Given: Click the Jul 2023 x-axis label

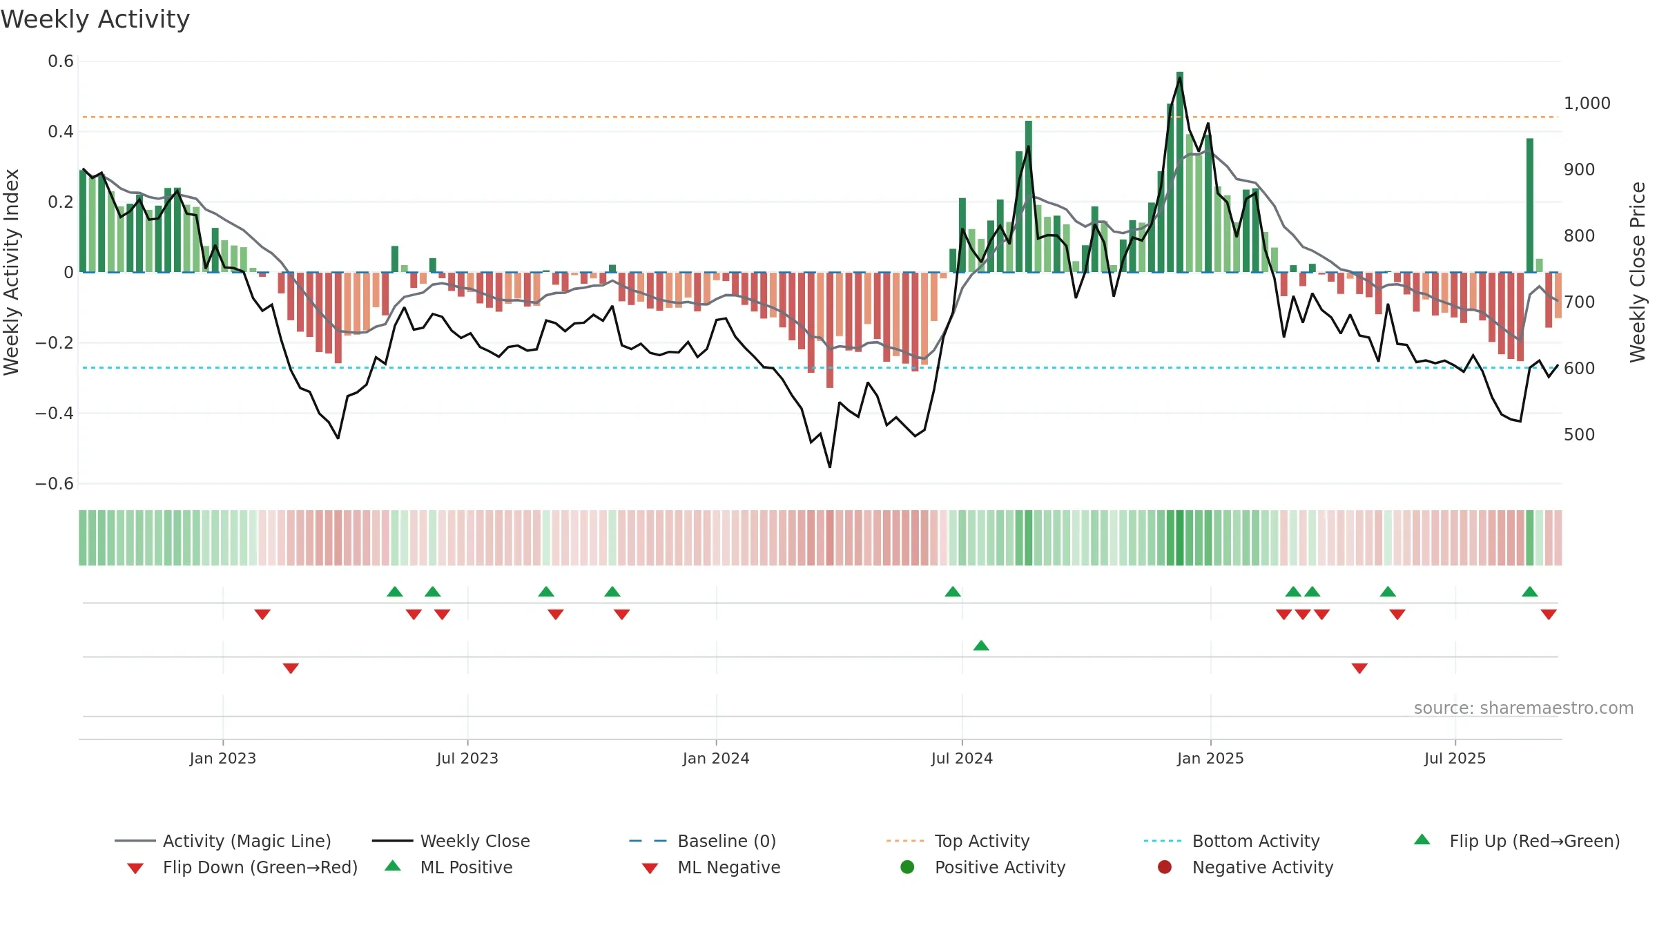Looking at the screenshot, I should pos(467,759).
